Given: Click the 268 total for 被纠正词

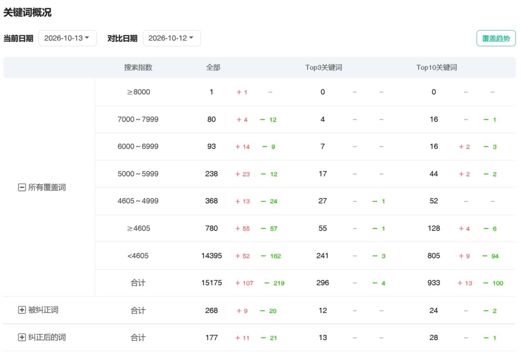Looking at the screenshot, I should (x=212, y=311).
